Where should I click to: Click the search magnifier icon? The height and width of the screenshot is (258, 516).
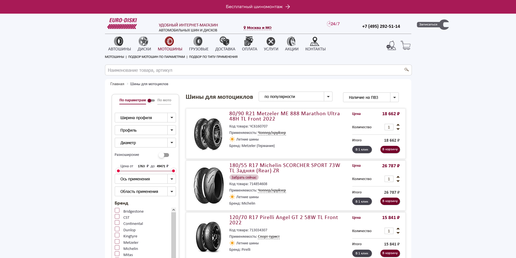tap(407, 70)
